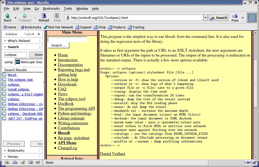Viewport: 259px width, 167px height.
Task: Click the Search button beside the URL bar
Action: coord(218,18)
